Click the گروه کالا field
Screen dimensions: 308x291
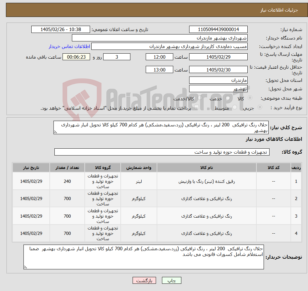coord(162,152)
